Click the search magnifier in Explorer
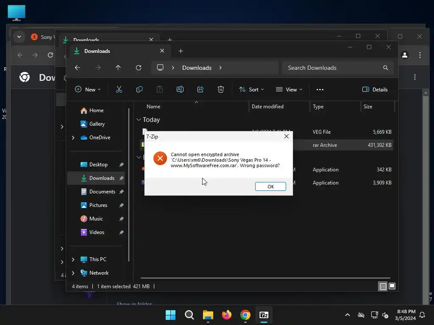Viewport: 434px width, 325px height. click(386, 68)
